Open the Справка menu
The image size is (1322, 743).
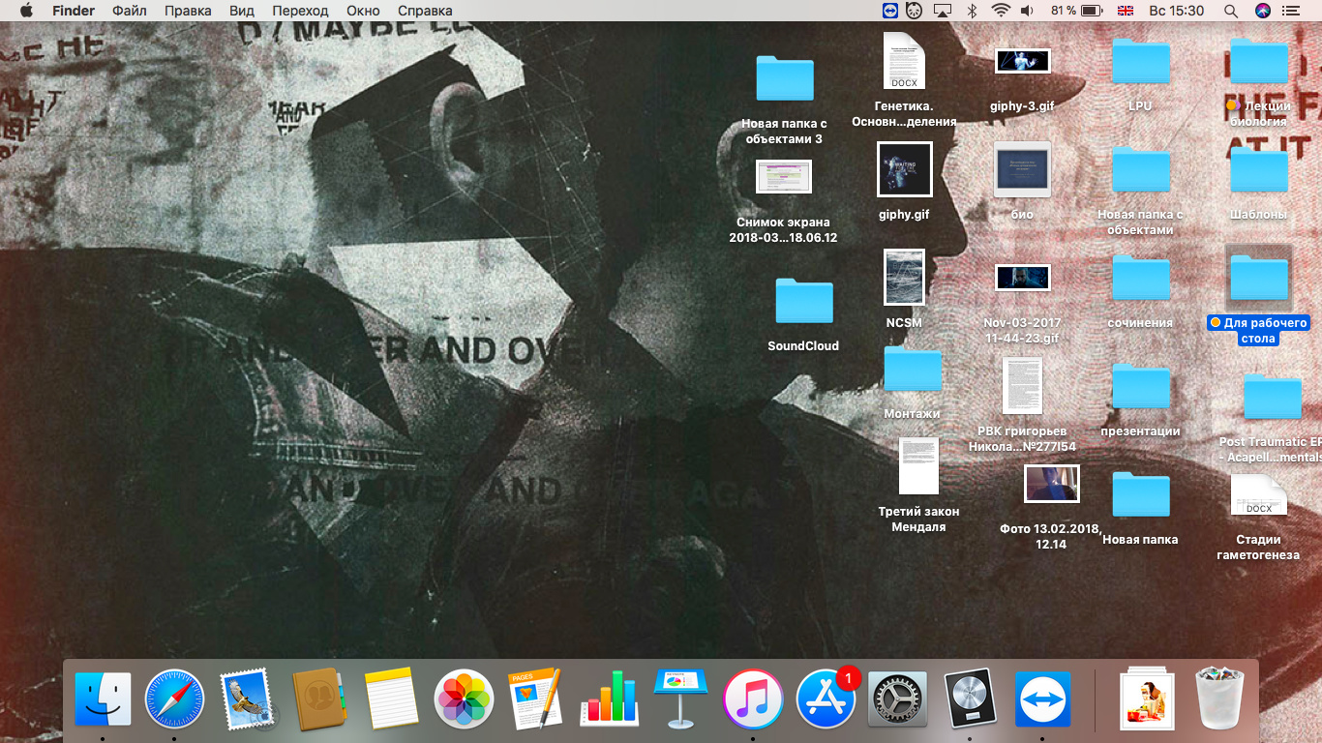coord(424,11)
